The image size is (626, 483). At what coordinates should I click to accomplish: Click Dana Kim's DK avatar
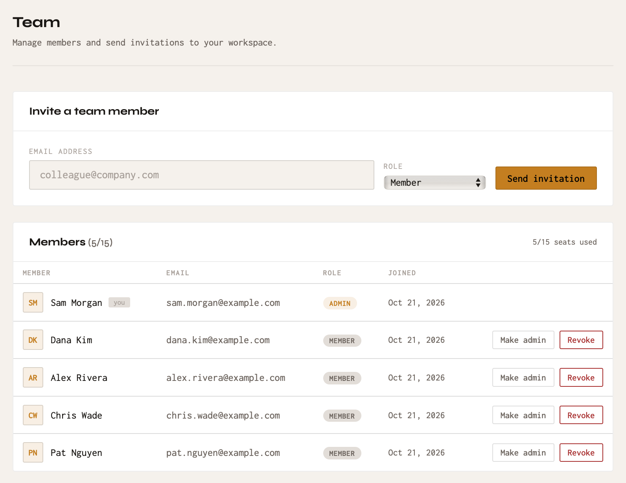tap(33, 340)
